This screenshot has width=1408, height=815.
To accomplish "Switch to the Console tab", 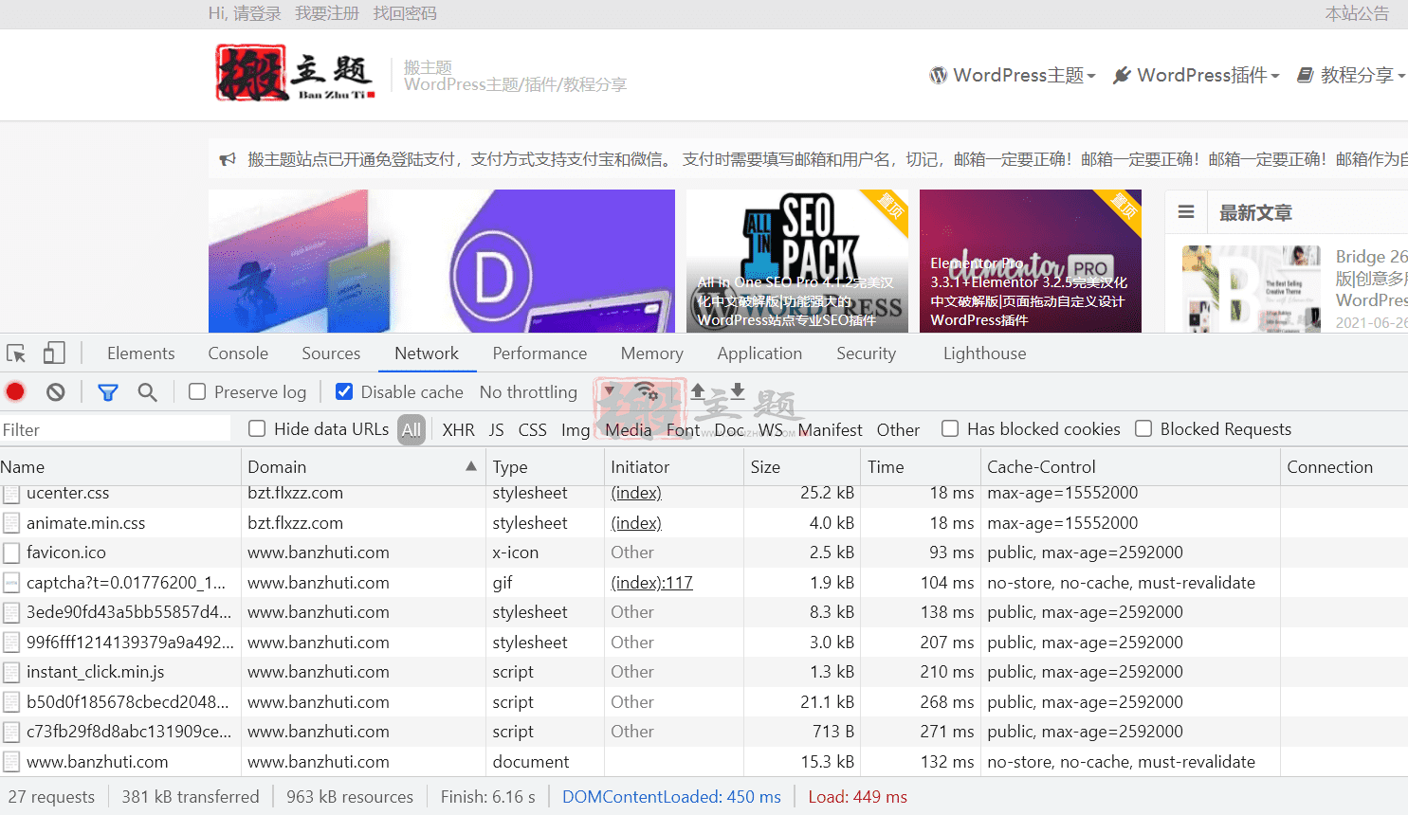I will (238, 353).
